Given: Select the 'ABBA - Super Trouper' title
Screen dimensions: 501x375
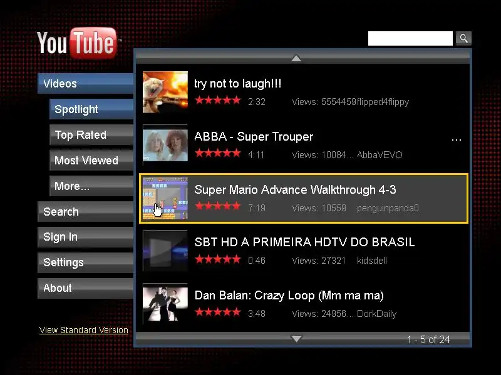Looking at the screenshot, I should (254, 137).
